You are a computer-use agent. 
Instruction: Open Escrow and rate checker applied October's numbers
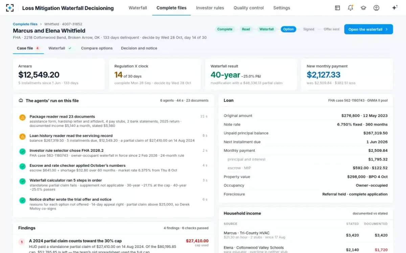(x=113, y=168)
